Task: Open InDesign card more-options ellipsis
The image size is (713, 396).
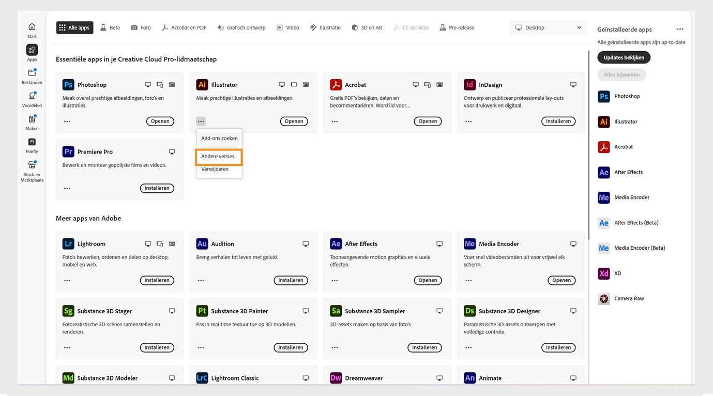Action: coord(468,121)
